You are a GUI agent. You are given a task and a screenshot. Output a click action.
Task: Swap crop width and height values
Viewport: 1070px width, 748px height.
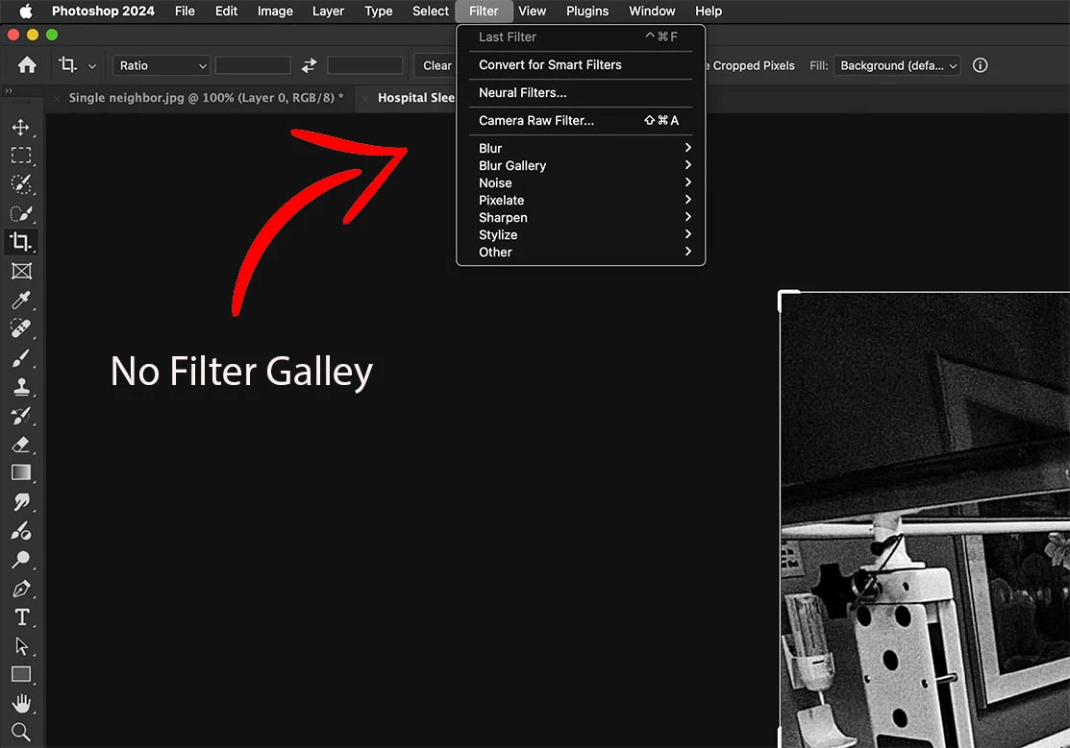click(x=310, y=65)
